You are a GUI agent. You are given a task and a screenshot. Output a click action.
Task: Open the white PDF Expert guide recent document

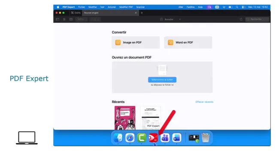(151, 118)
